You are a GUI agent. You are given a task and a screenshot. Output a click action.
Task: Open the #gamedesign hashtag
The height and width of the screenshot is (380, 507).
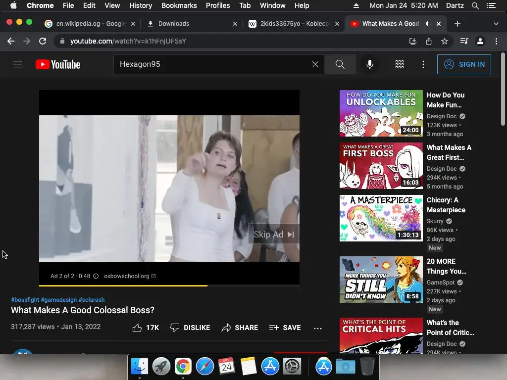59,299
